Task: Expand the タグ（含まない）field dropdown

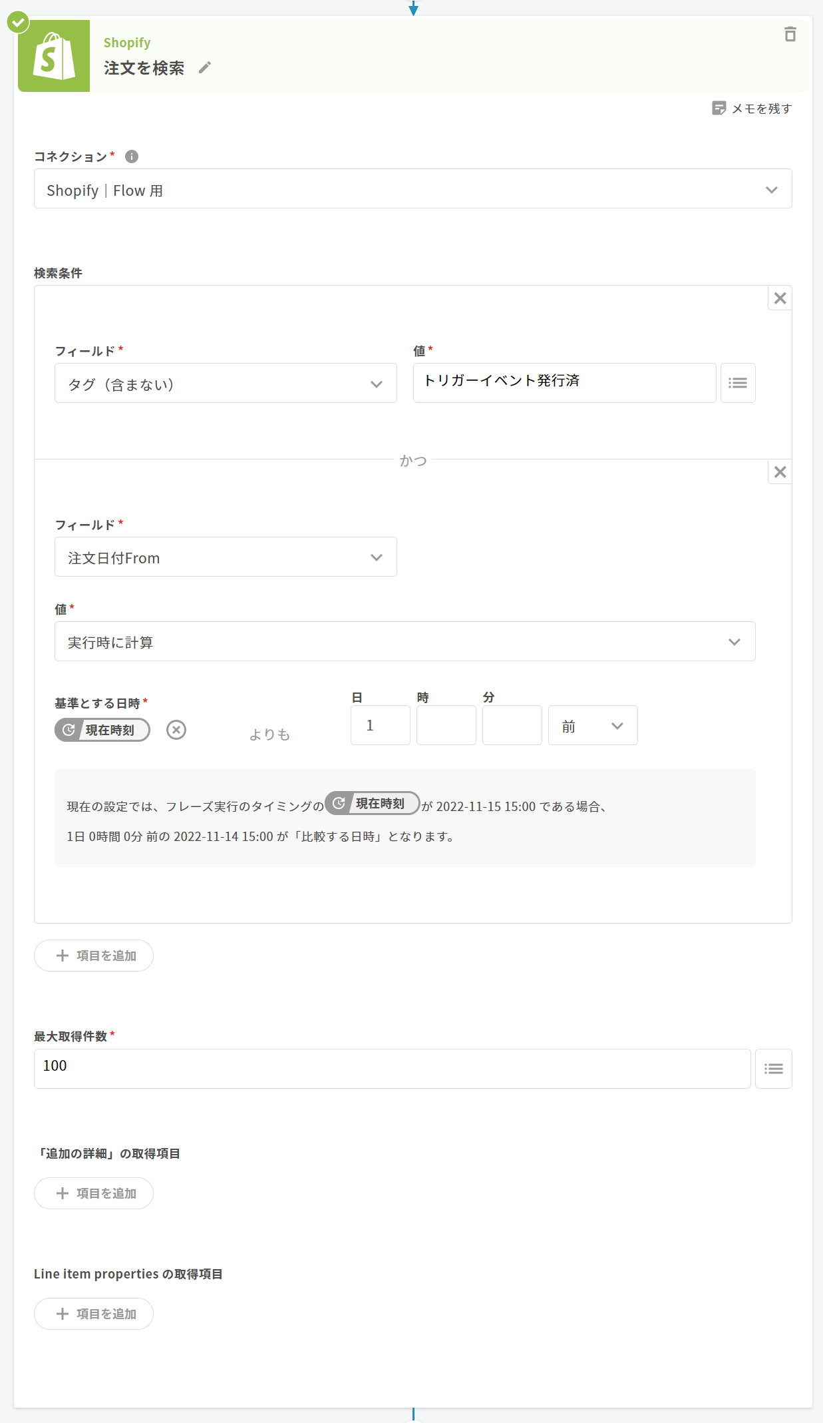Action: tap(226, 384)
